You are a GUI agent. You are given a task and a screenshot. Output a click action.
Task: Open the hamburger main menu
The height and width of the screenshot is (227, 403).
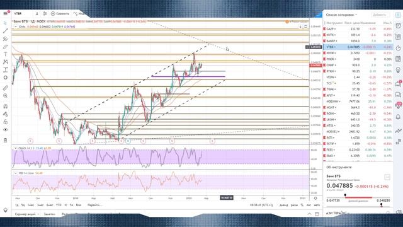(6, 13)
